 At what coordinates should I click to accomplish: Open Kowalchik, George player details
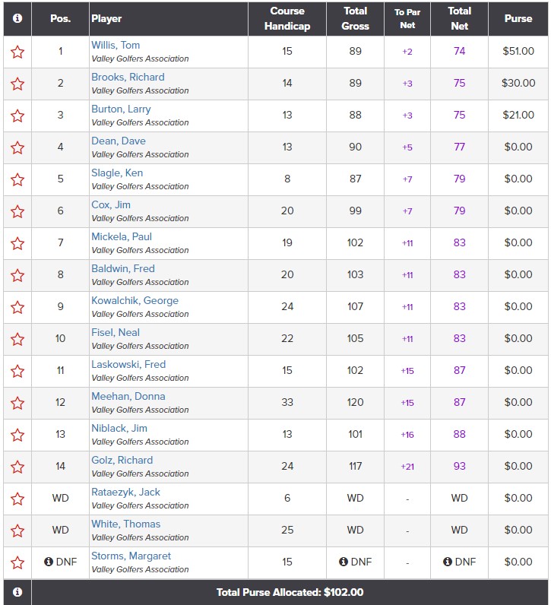pos(135,300)
